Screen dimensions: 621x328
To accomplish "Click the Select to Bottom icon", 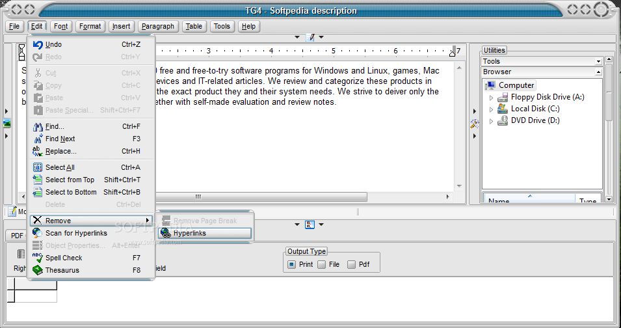I will [38, 192].
